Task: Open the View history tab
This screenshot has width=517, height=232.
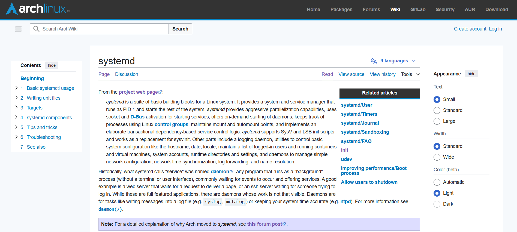Action: tap(382, 74)
